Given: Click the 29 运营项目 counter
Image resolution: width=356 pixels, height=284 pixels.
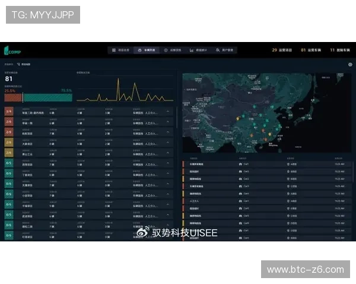Looking at the screenshot, I should (282, 50).
